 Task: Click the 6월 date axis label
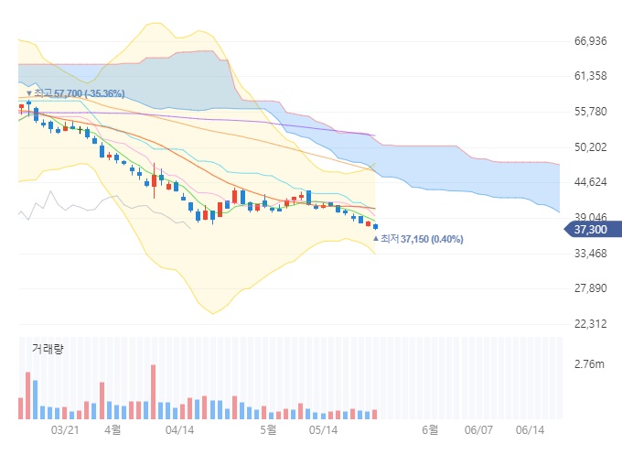click(x=430, y=429)
